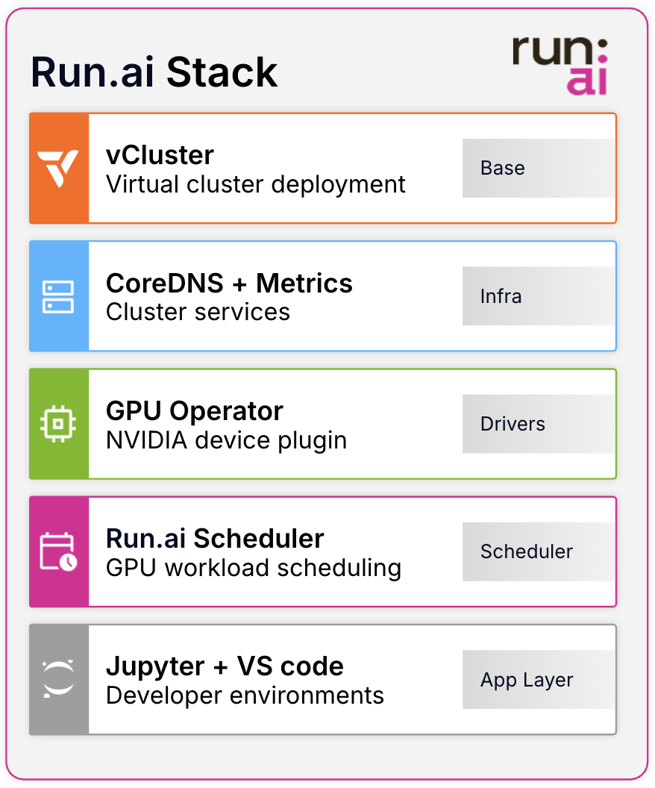Screen dimensions: 655x788
Task: Select the Drivers tag on GPU Operator row
Action: click(539, 423)
